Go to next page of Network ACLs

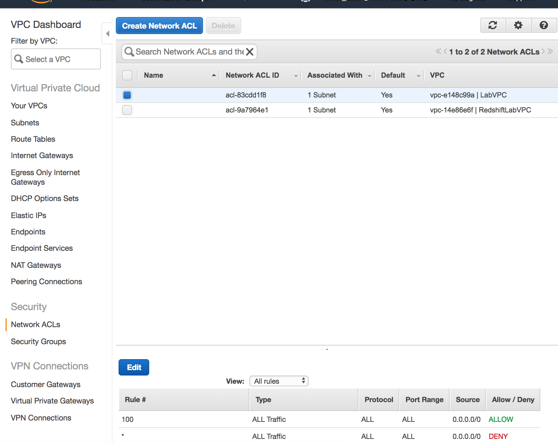543,51
